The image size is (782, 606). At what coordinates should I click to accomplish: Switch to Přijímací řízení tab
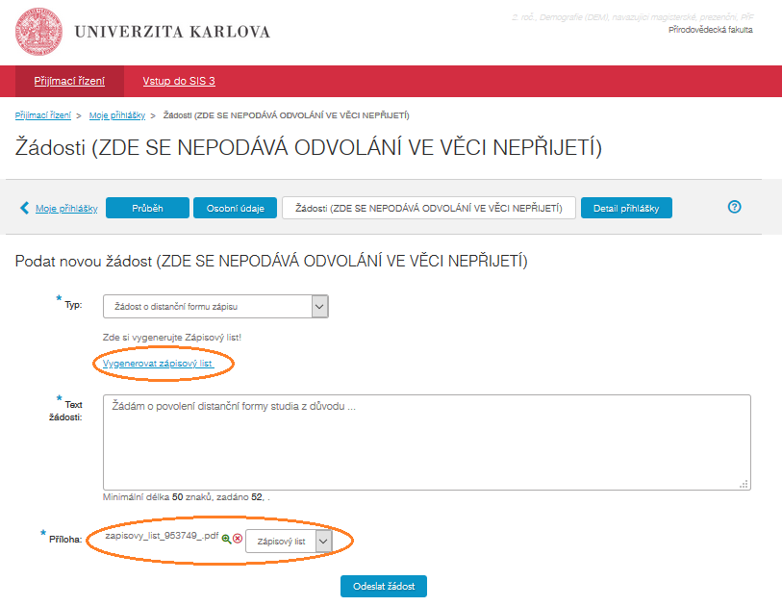(x=69, y=81)
